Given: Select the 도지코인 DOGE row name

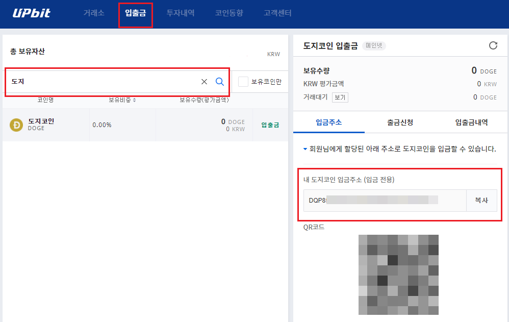Looking at the screenshot, I should pyautogui.click(x=41, y=125).
